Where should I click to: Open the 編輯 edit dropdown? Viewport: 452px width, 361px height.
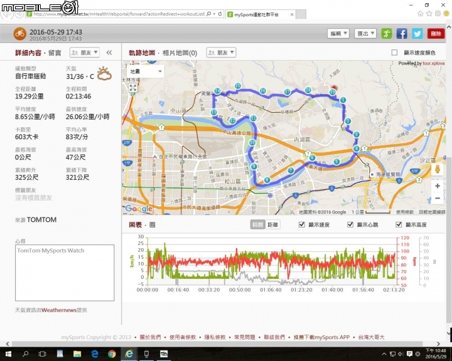point(338,33)
